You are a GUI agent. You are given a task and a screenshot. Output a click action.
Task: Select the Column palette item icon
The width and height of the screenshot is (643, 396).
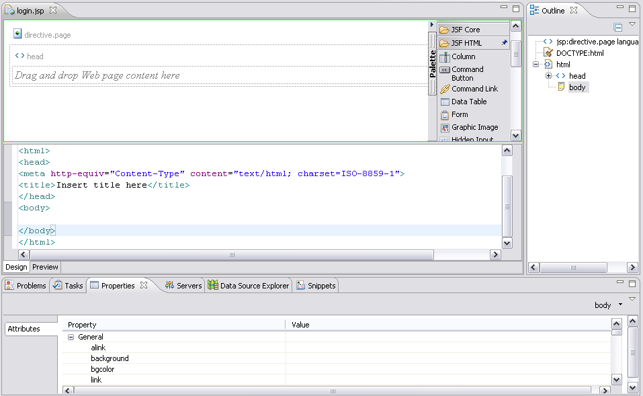click(x=445, y=56)
